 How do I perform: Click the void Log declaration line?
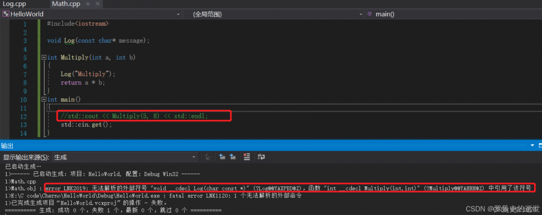98,41
